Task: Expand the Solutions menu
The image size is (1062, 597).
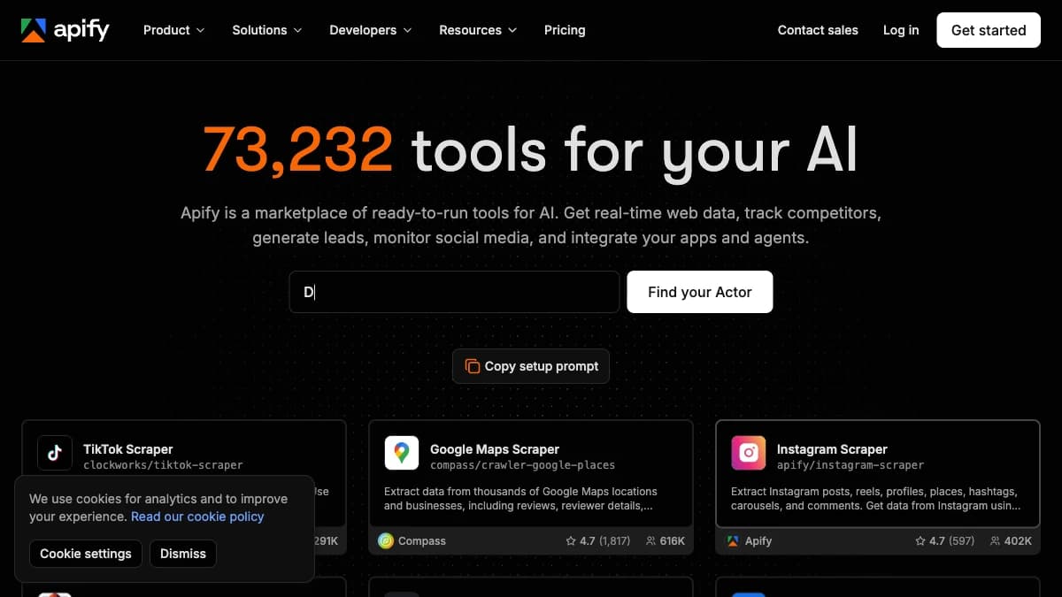Action: click(267, 30)
